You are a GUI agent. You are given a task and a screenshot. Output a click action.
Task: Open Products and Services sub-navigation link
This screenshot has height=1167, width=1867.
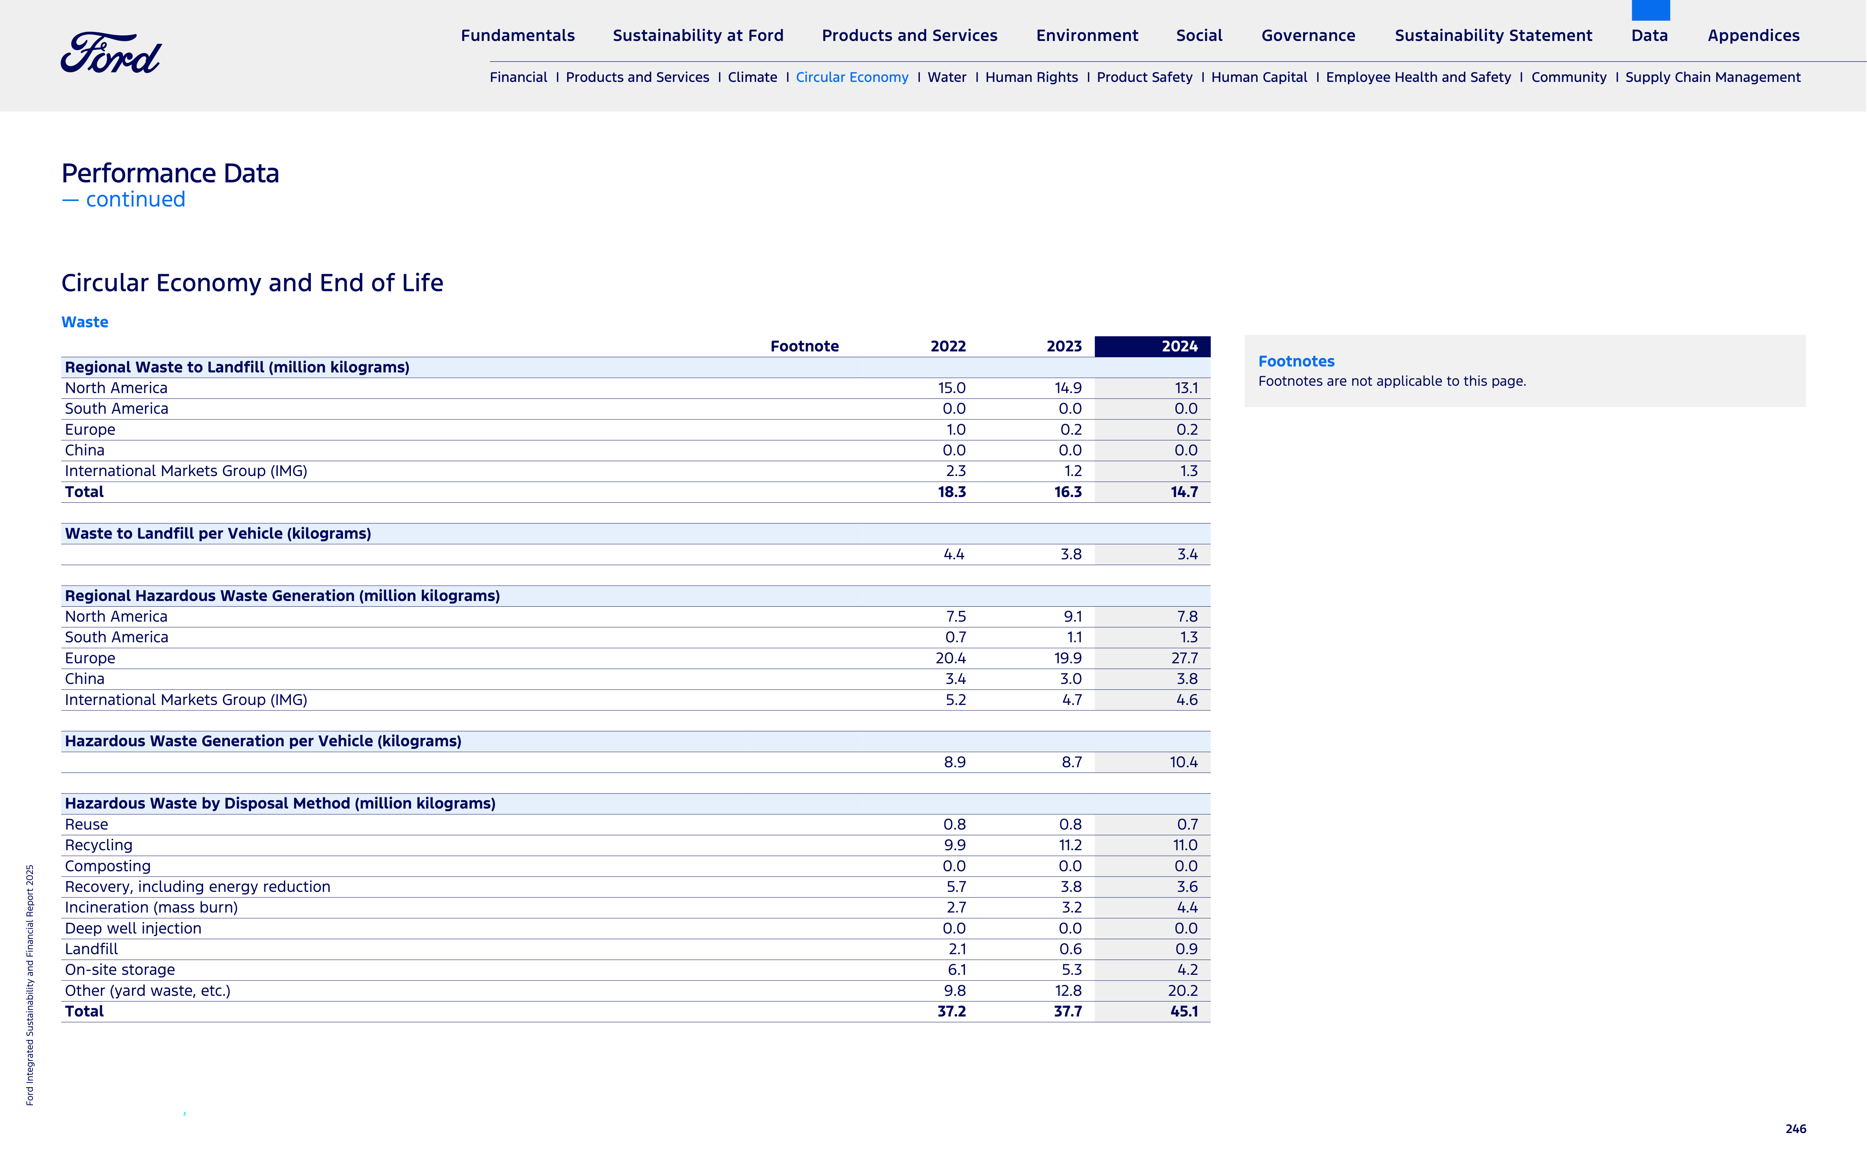pos(637,77)
